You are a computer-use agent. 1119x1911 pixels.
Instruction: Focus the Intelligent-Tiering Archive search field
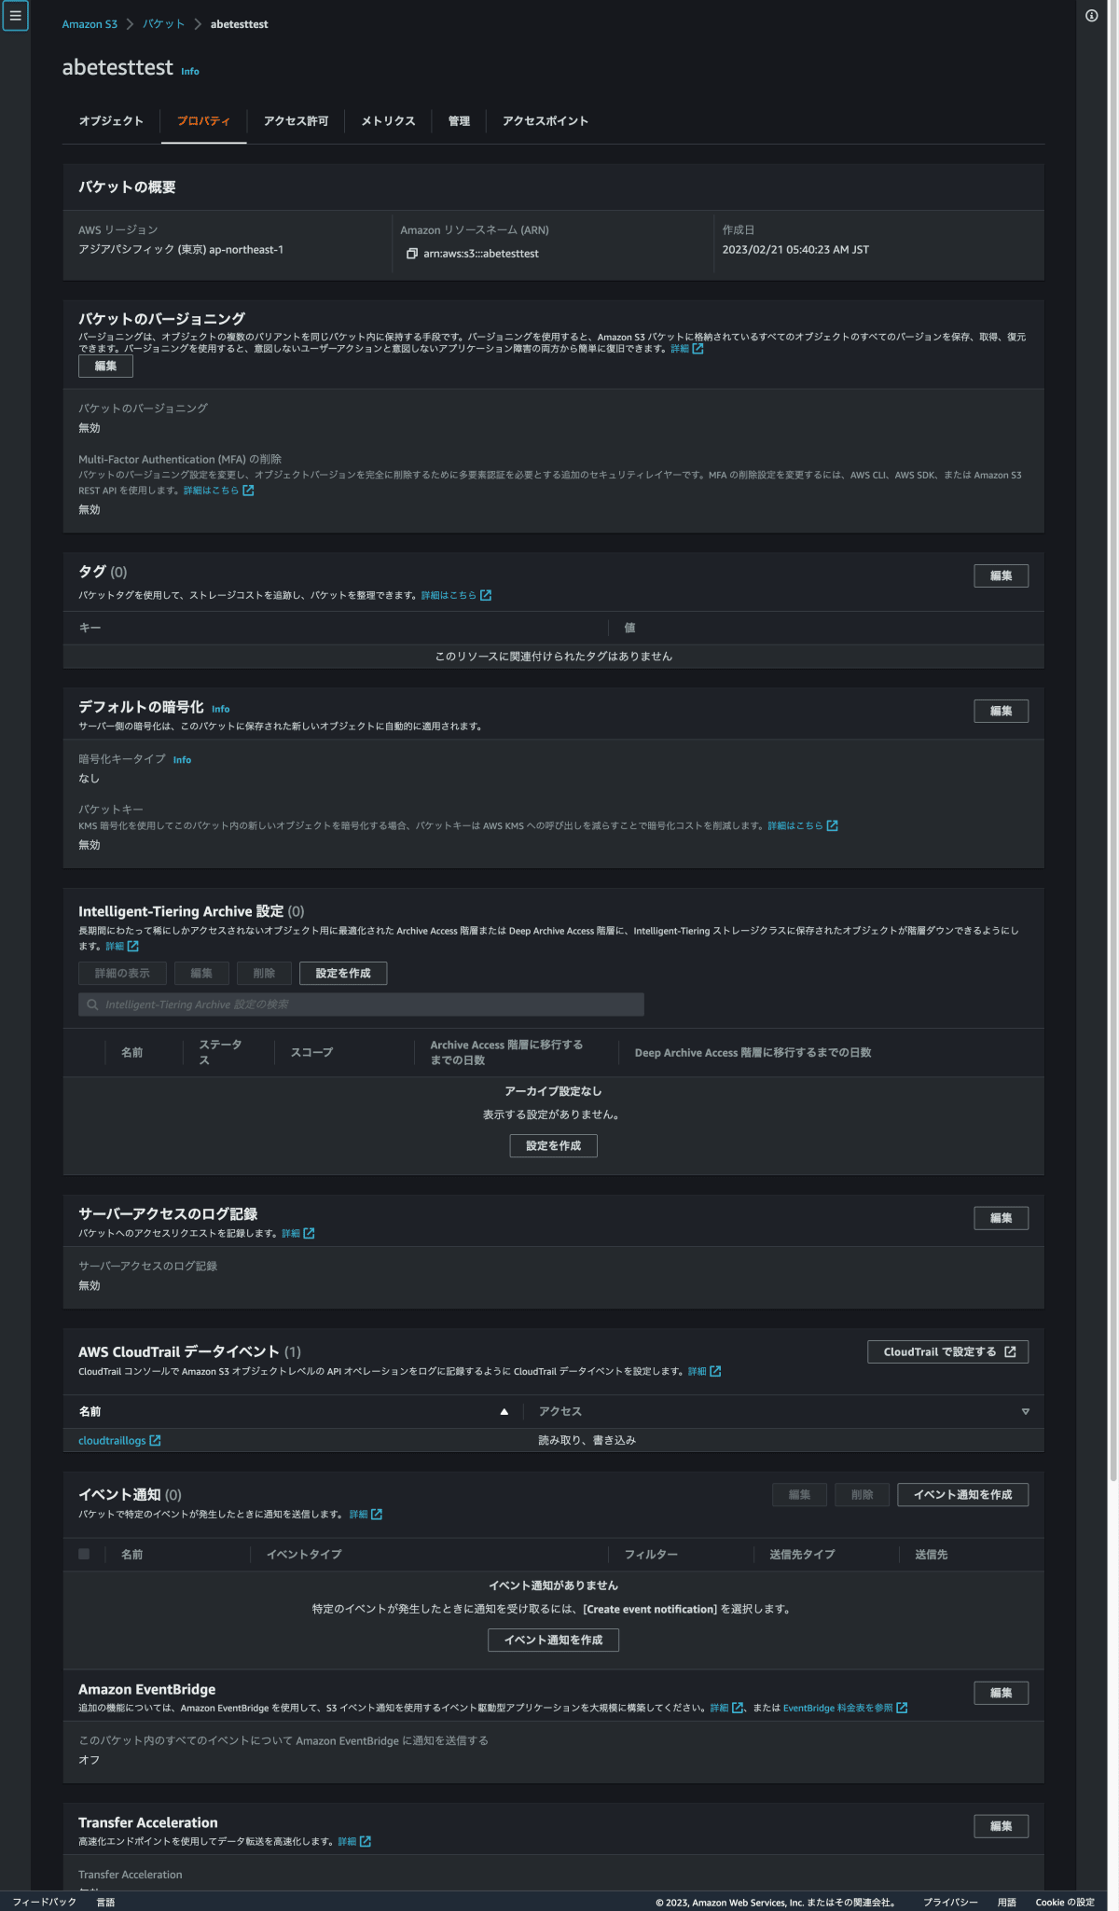(x=361, y=1004)
